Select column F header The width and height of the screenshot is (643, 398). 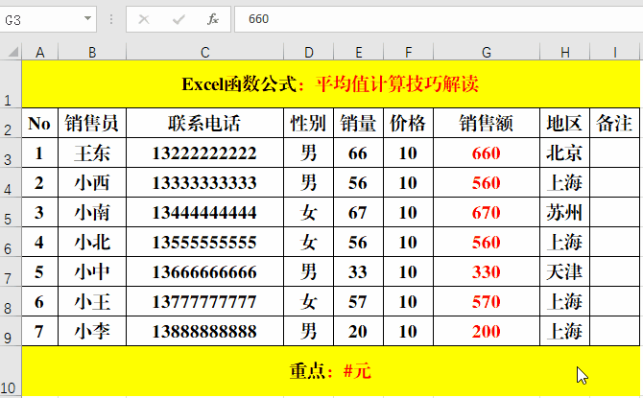click(409, 52)
